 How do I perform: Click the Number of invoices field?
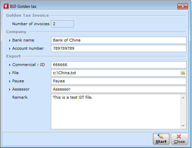pyautogui.click(x=62, y=24)
